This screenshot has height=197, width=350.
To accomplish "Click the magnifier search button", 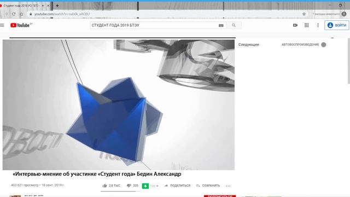I will (x=234, y=25).
